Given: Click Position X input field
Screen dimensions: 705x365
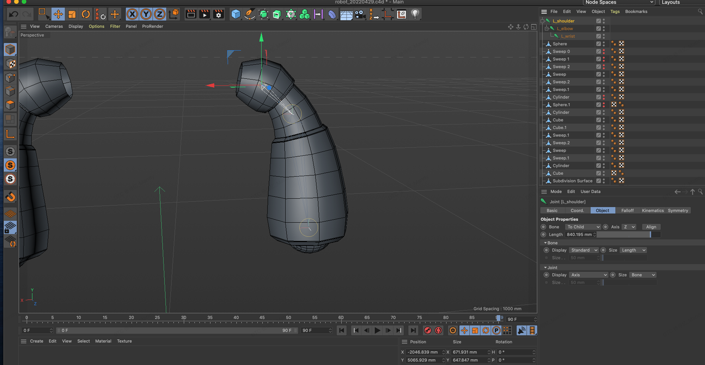Looking at the screenshot, I should (425, 352).
